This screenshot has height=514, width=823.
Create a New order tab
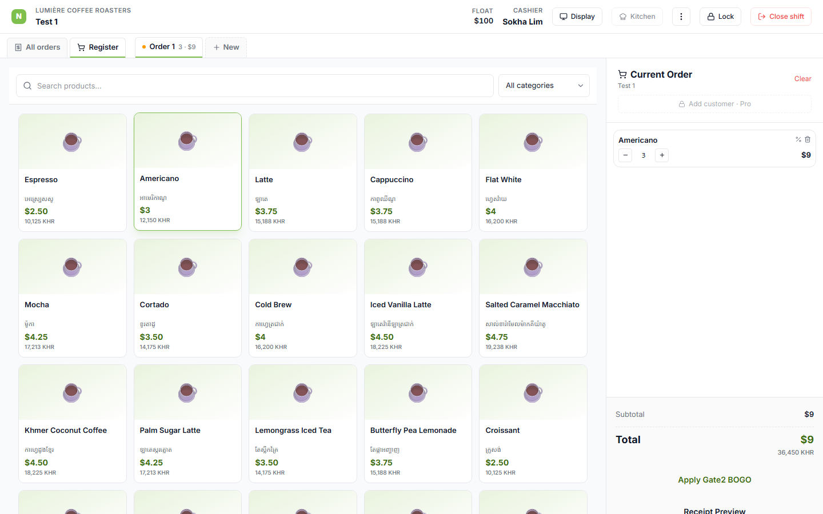pos(226,47)
